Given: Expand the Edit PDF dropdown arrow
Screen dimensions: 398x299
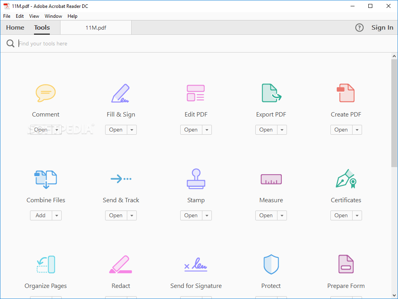Looking at the screenshot, I should (x=207, y=130).
